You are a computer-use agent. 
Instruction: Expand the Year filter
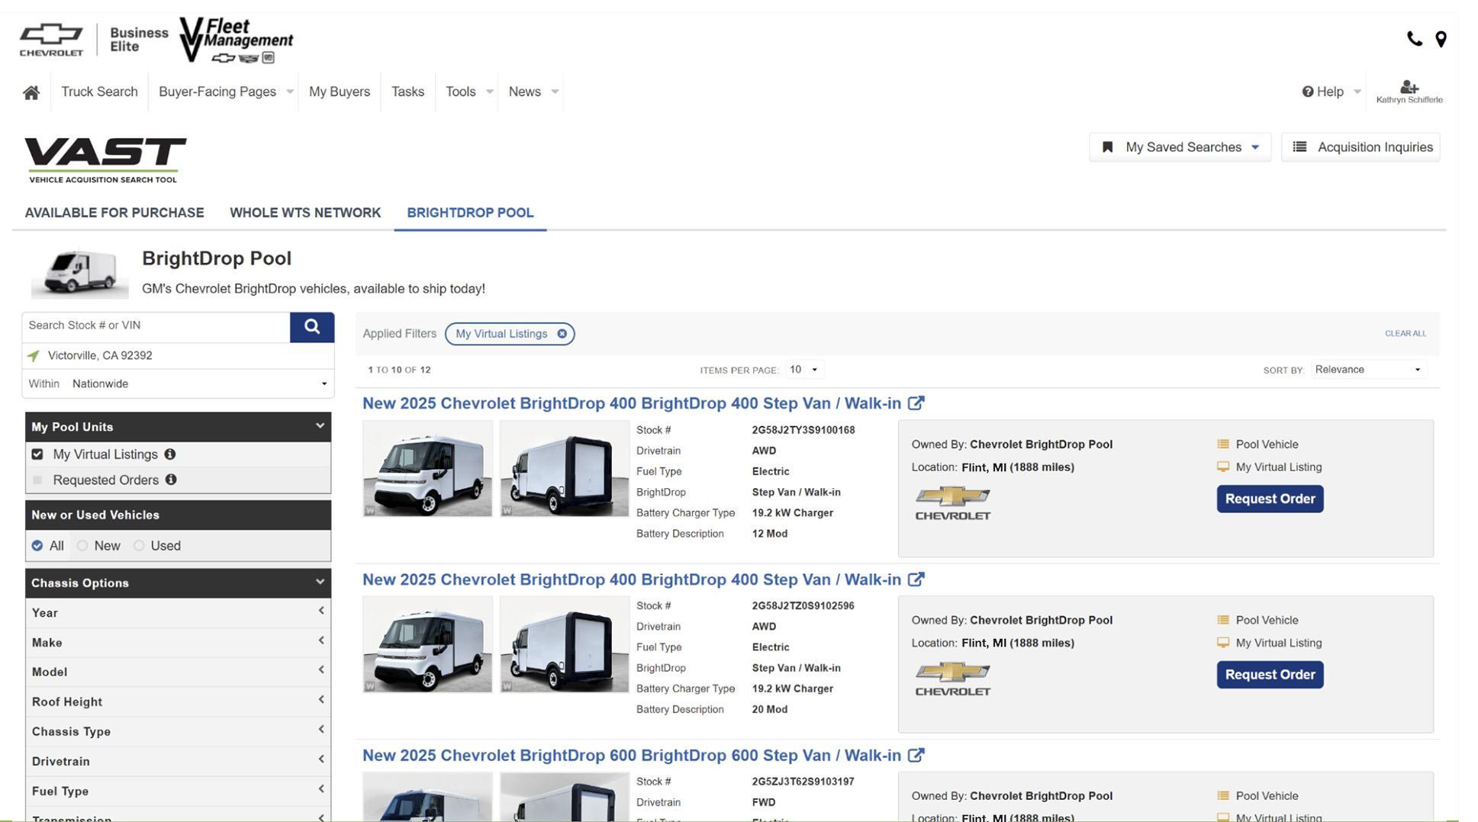[x=179, y=613]
